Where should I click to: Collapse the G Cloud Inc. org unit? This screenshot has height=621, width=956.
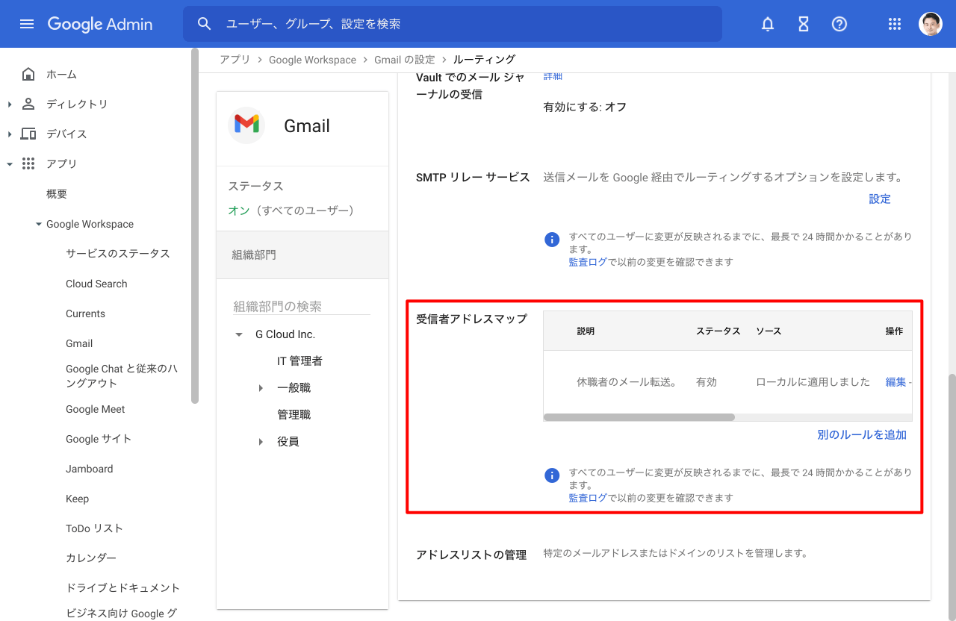point(239,334)
